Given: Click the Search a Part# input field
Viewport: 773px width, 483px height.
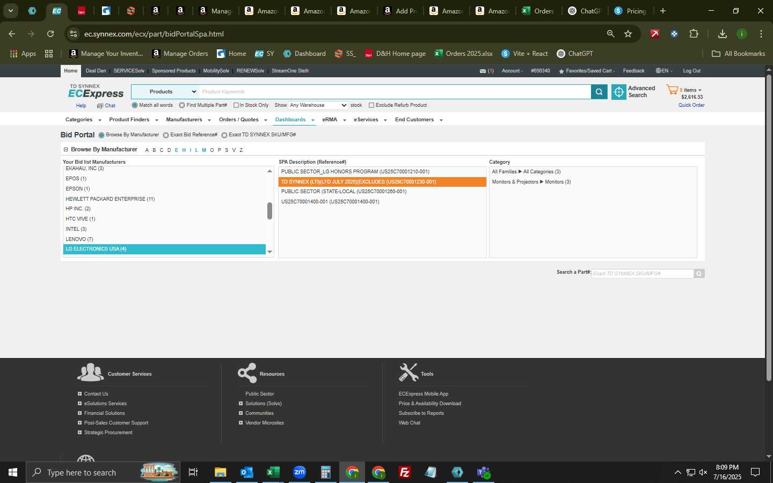Looking at the screenshot, I should click(643, 274).
